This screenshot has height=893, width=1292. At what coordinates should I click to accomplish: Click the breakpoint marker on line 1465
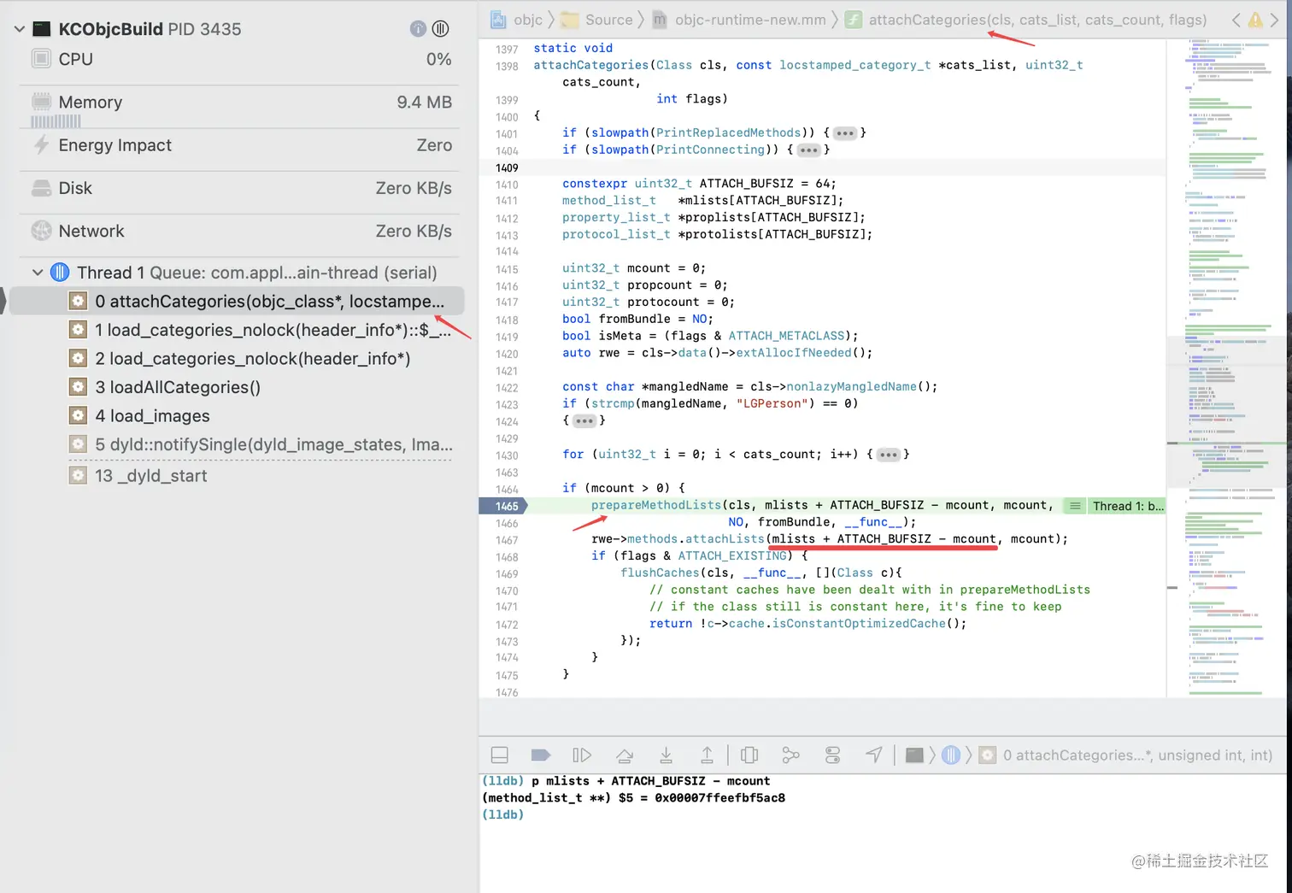pyautogui.click(x=504, y=506)
